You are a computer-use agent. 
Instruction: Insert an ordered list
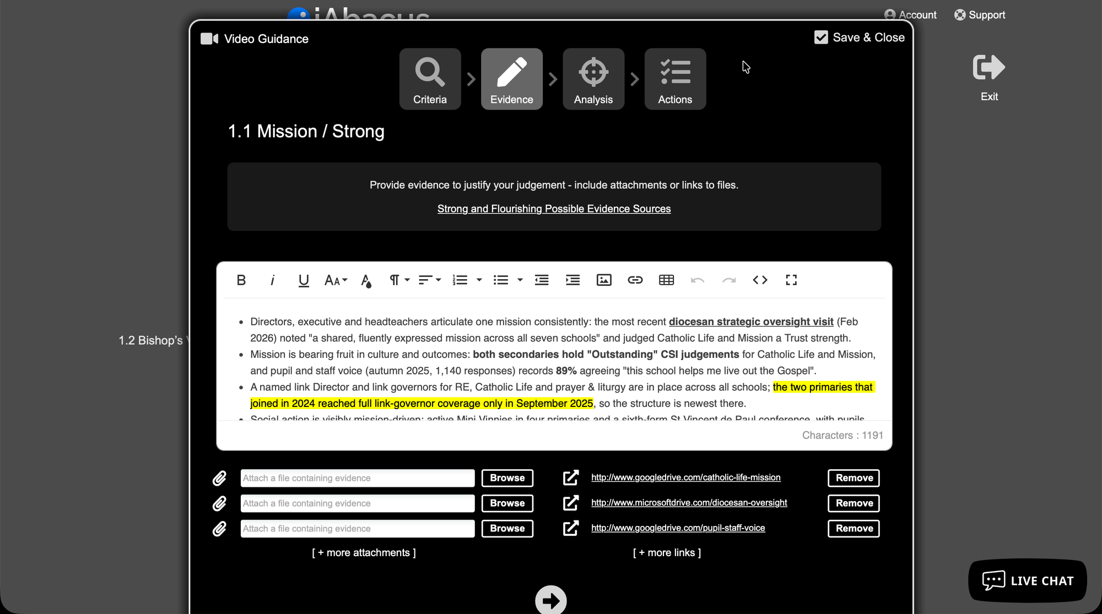tap(460, 280)
